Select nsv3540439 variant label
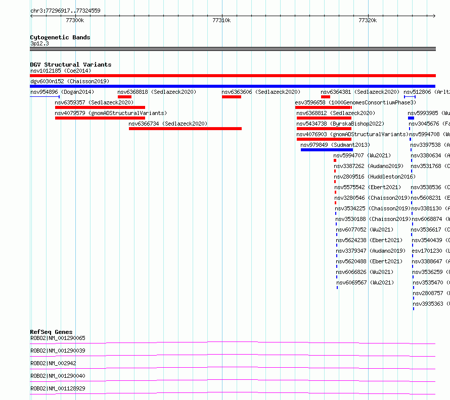450x400 pixels. (431, 240)
